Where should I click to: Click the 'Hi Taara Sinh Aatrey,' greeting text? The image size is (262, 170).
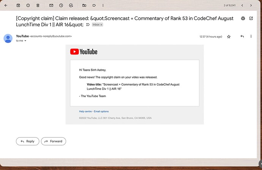click(x=93, y=70)
